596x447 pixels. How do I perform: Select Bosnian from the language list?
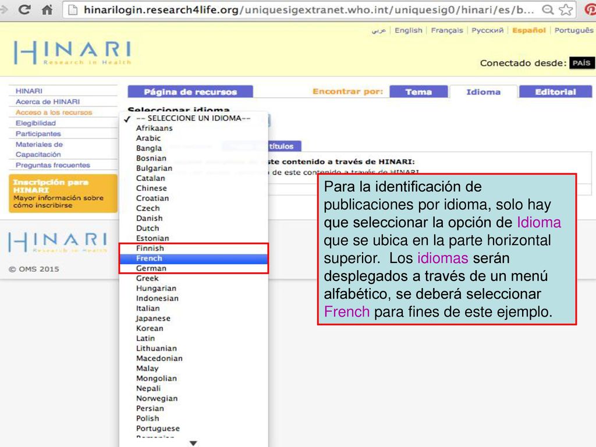click(193, 158)
